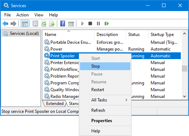Choose Help in the context menu
Image resolution: width=189 pixels, height=136 pixels.
(105, 131)
